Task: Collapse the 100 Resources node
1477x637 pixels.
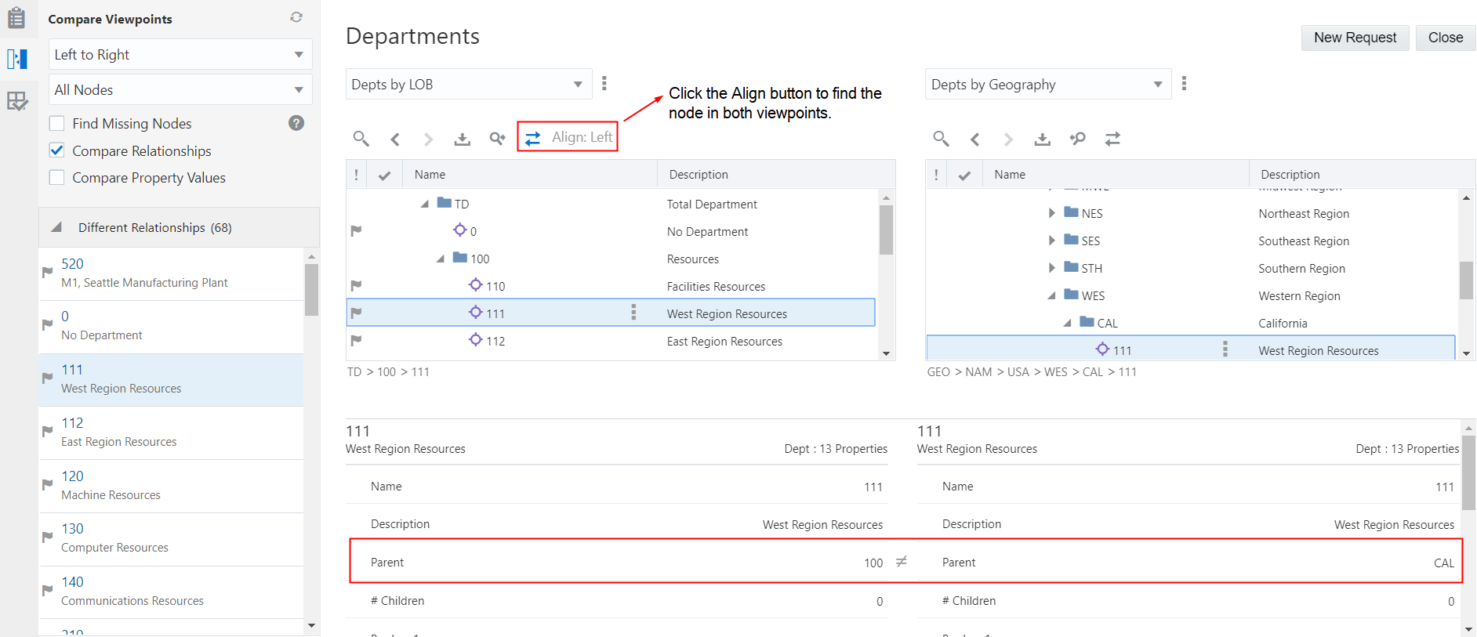Action: [441, 259]
